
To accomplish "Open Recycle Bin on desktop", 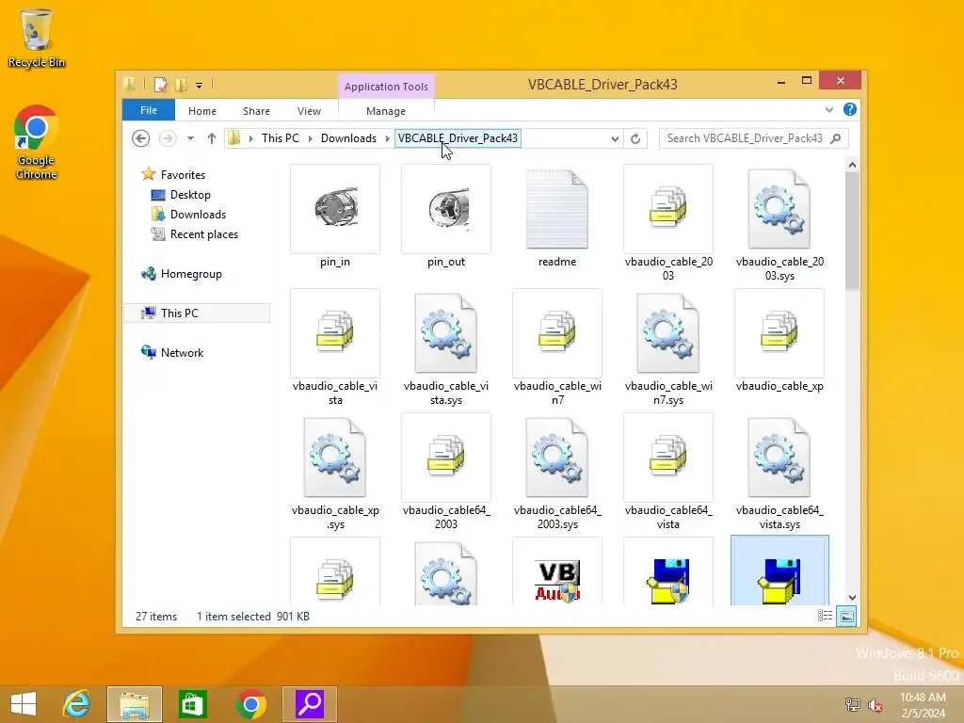I will [37, 38].
